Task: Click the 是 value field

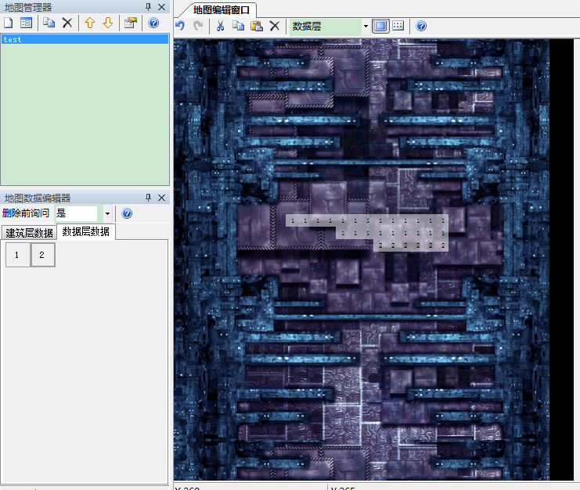Action: pos(77,213)
